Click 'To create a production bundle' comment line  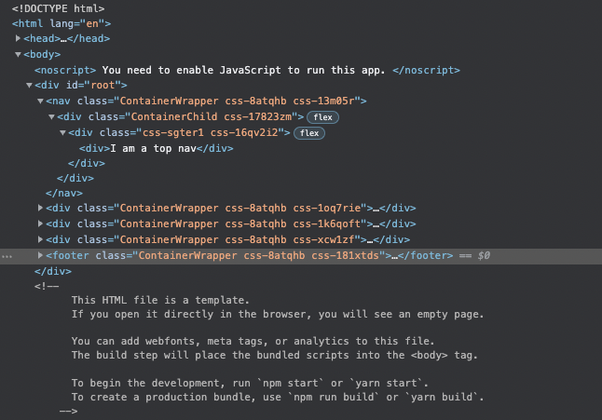278,397
